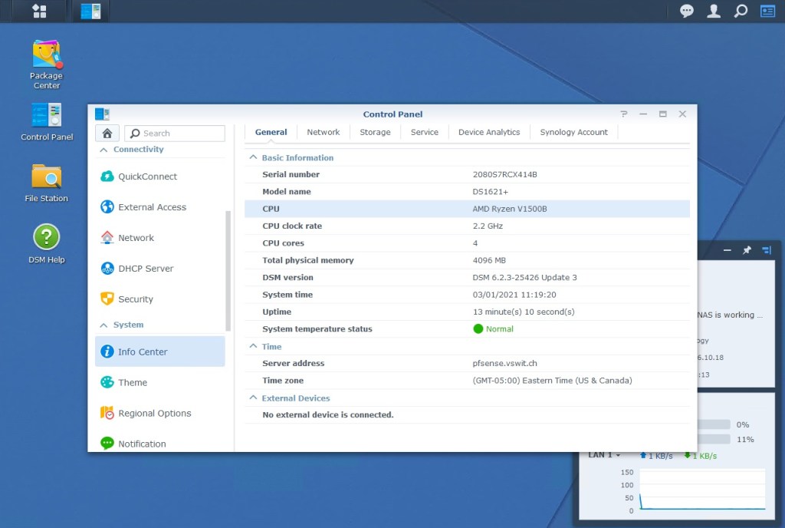Open Regional Options in the sidebar

click(154, 413)
